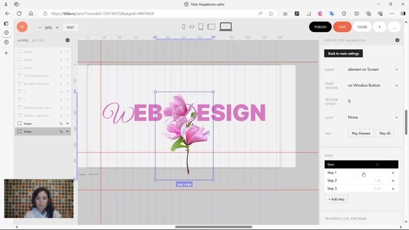Viewport: 409px width, 230px height.
Task: Toggle visibility eye of highlighted shape layer
Action: [68, 132]
